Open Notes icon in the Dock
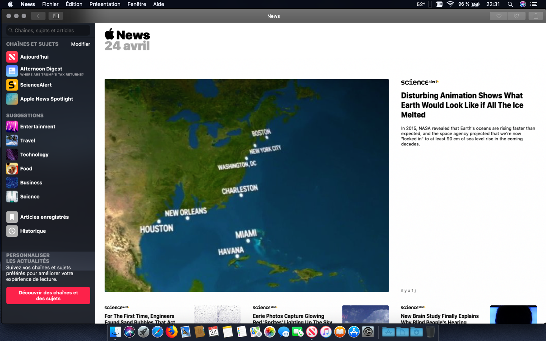The image size is (546, 341). (227, 332)
